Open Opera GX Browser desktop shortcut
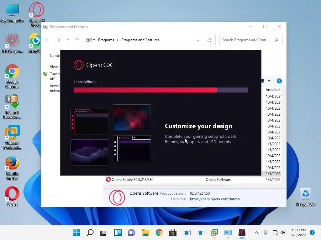 pyautogui.click(x=36, y=14)
